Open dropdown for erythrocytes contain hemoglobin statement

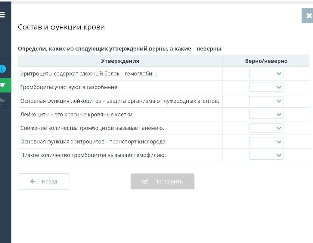click(266, 74)
